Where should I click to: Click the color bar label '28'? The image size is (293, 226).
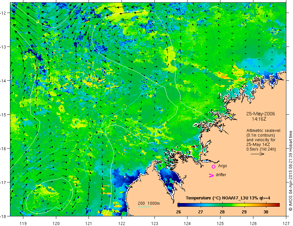(222, 212)
